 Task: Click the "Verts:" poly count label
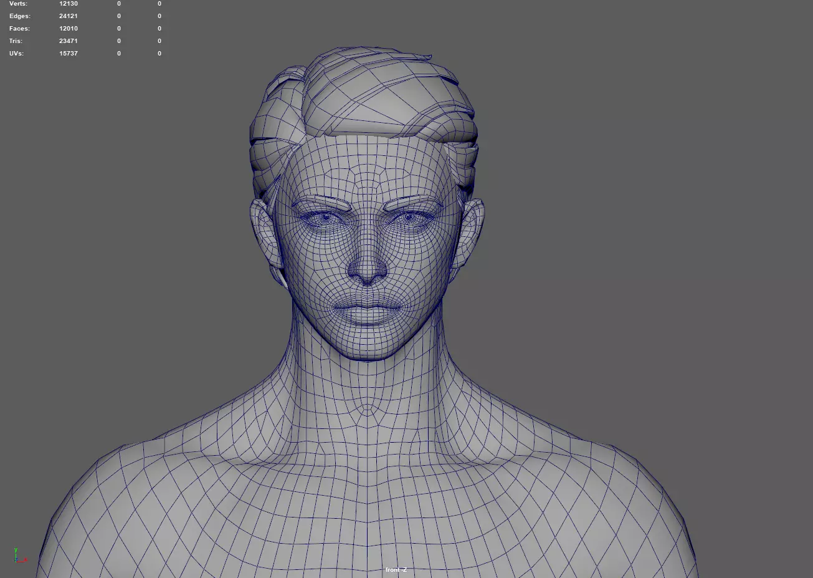tap(18, 4)
